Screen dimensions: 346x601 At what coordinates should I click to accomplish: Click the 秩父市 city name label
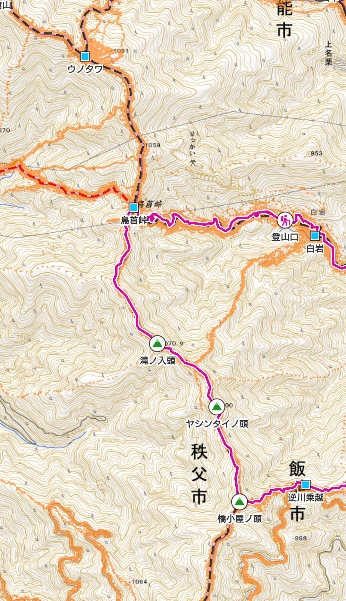(199, 474)
